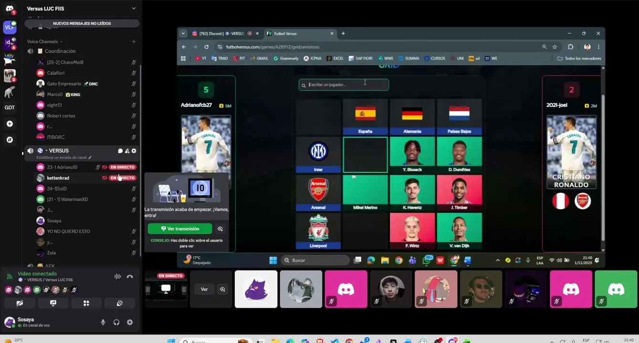Click back arrow in streamed Chrome window

[x=184, y=47]
